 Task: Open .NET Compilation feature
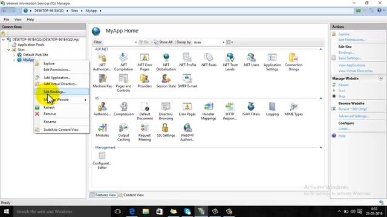(x=123, y=61)
